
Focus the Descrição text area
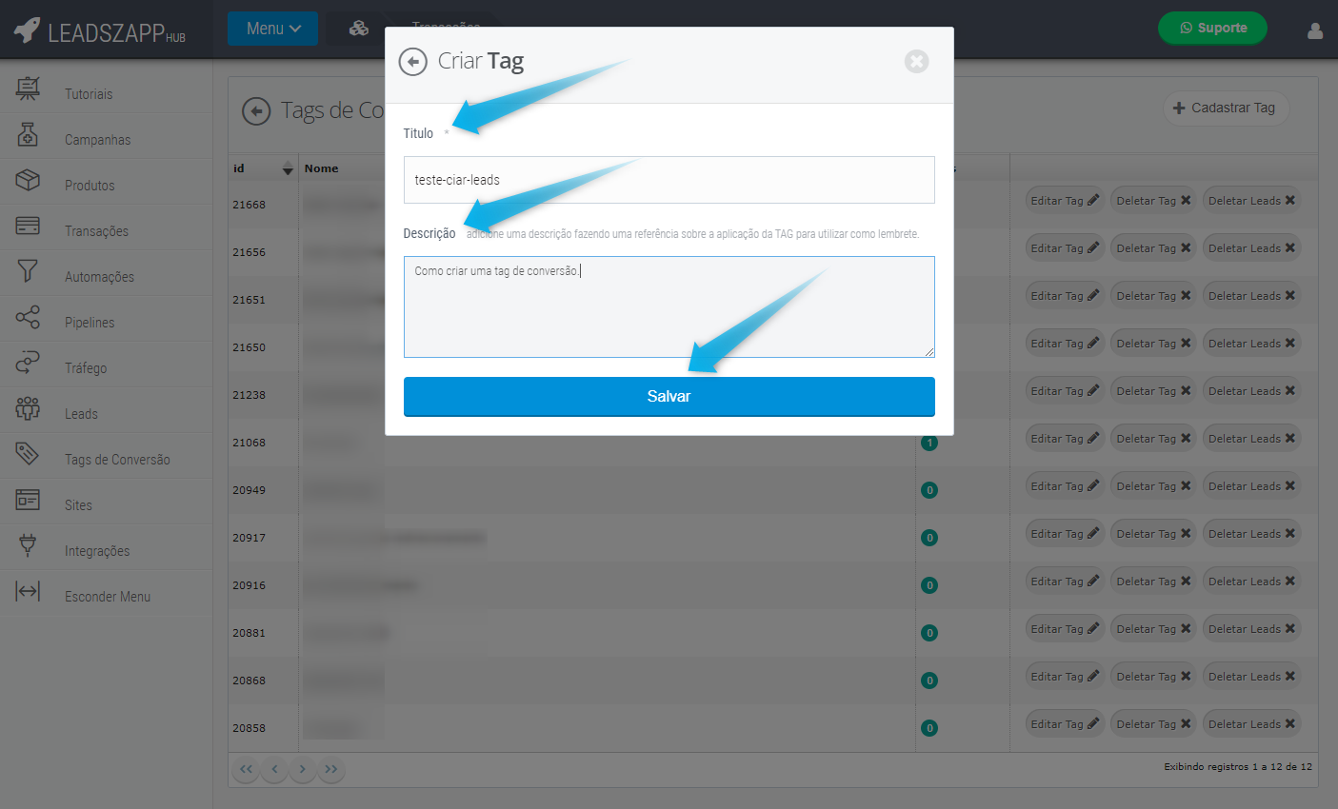pos(669,306)
